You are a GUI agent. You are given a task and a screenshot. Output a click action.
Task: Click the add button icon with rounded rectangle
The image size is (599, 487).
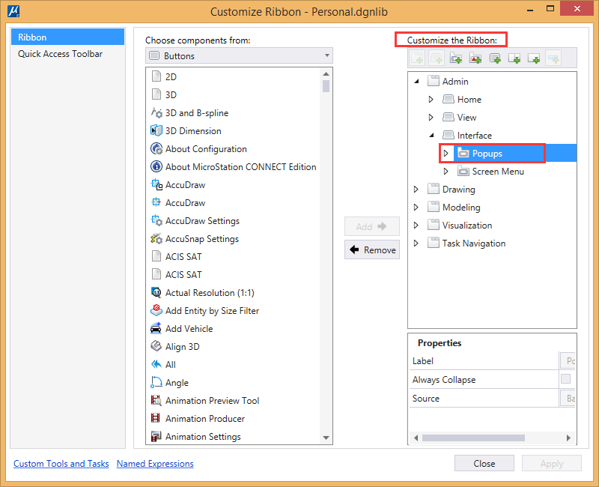click(x=495, y=58)
